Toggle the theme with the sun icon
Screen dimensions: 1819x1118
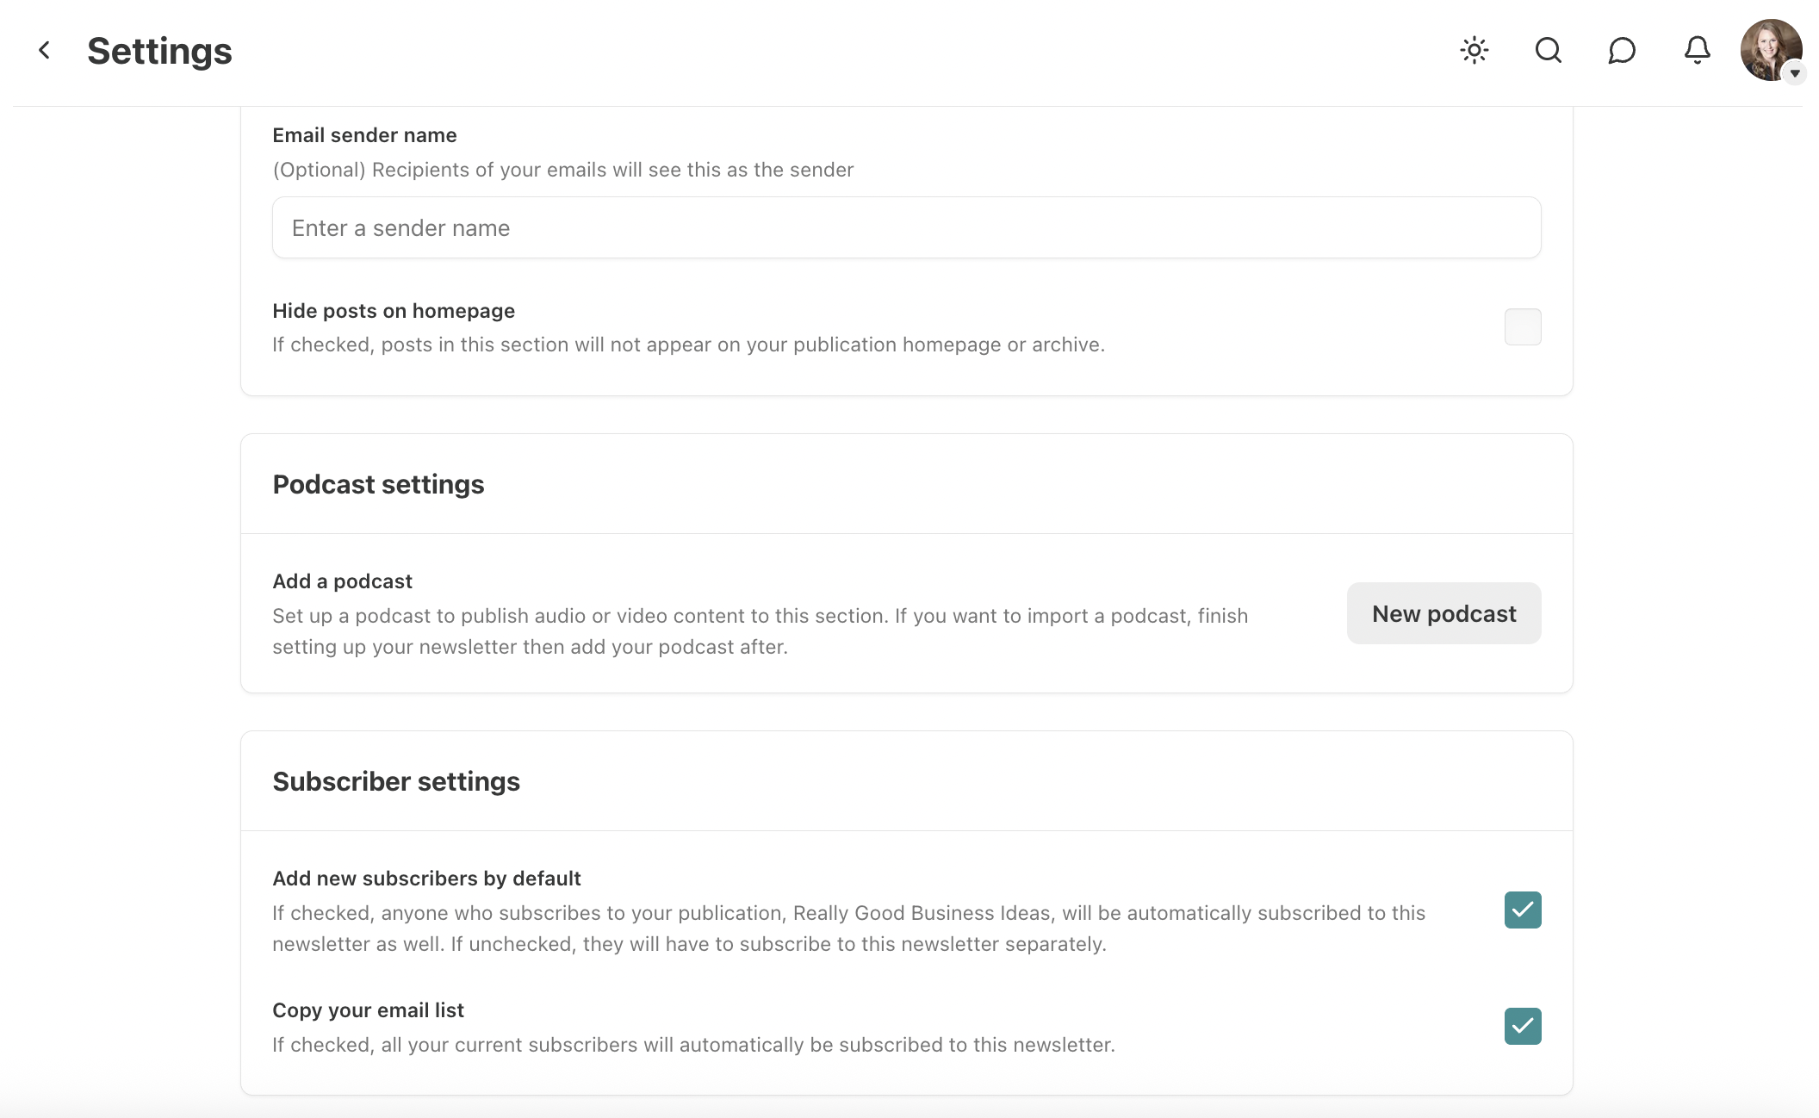1474,50
